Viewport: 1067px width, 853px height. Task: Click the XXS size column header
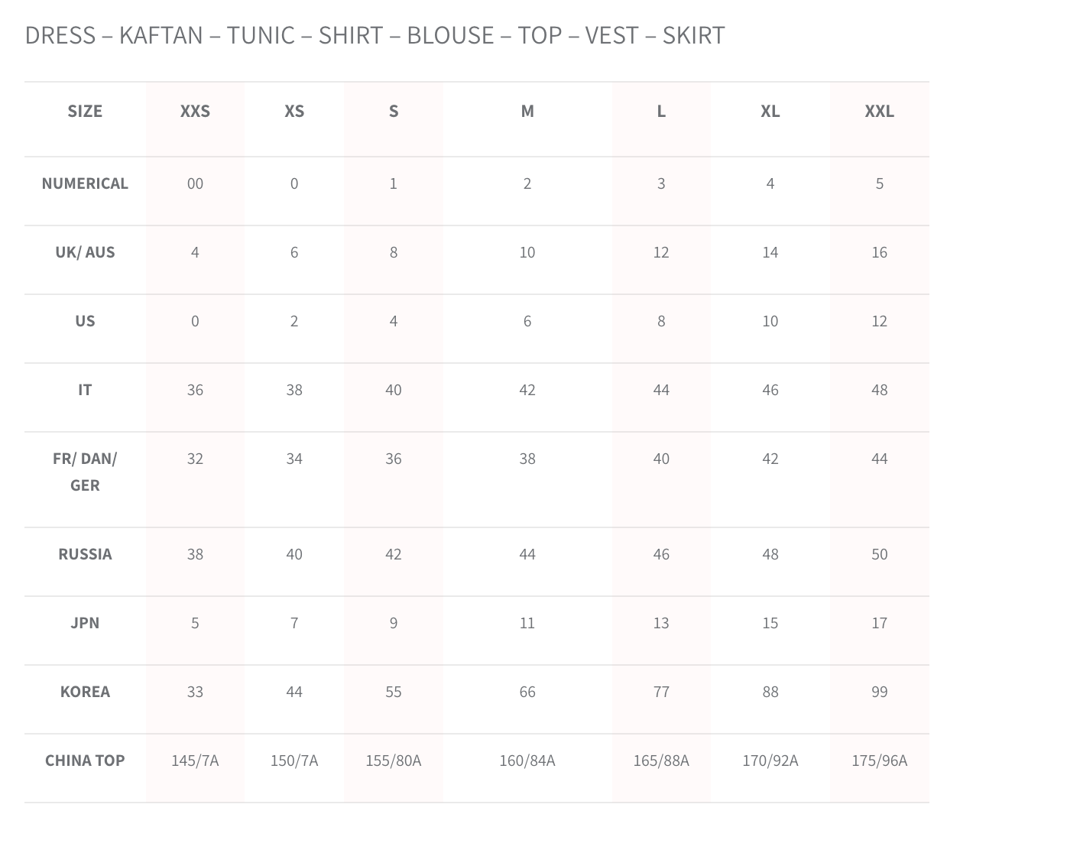pos(195,111)
